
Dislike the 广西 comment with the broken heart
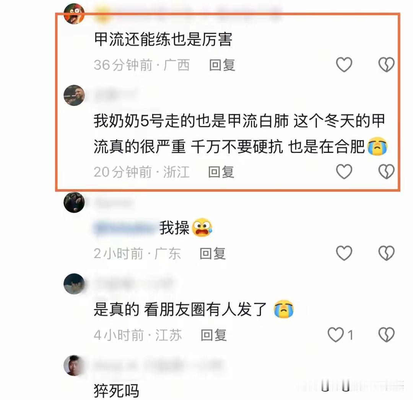[x=386, y=65]
